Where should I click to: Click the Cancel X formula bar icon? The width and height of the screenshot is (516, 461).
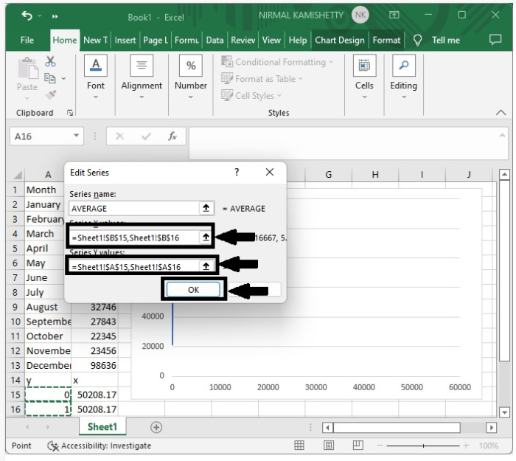click(119, 136)
